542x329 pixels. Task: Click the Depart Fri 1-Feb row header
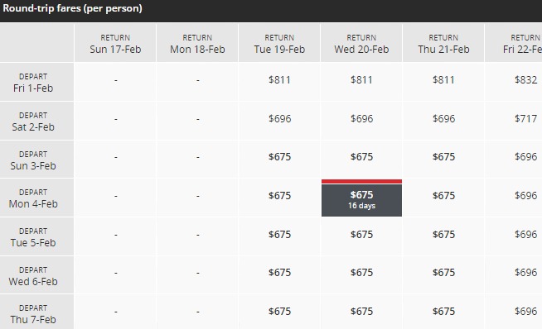tap(33, 82)
